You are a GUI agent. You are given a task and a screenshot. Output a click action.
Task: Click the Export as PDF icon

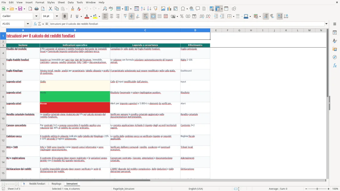point(30,9)
